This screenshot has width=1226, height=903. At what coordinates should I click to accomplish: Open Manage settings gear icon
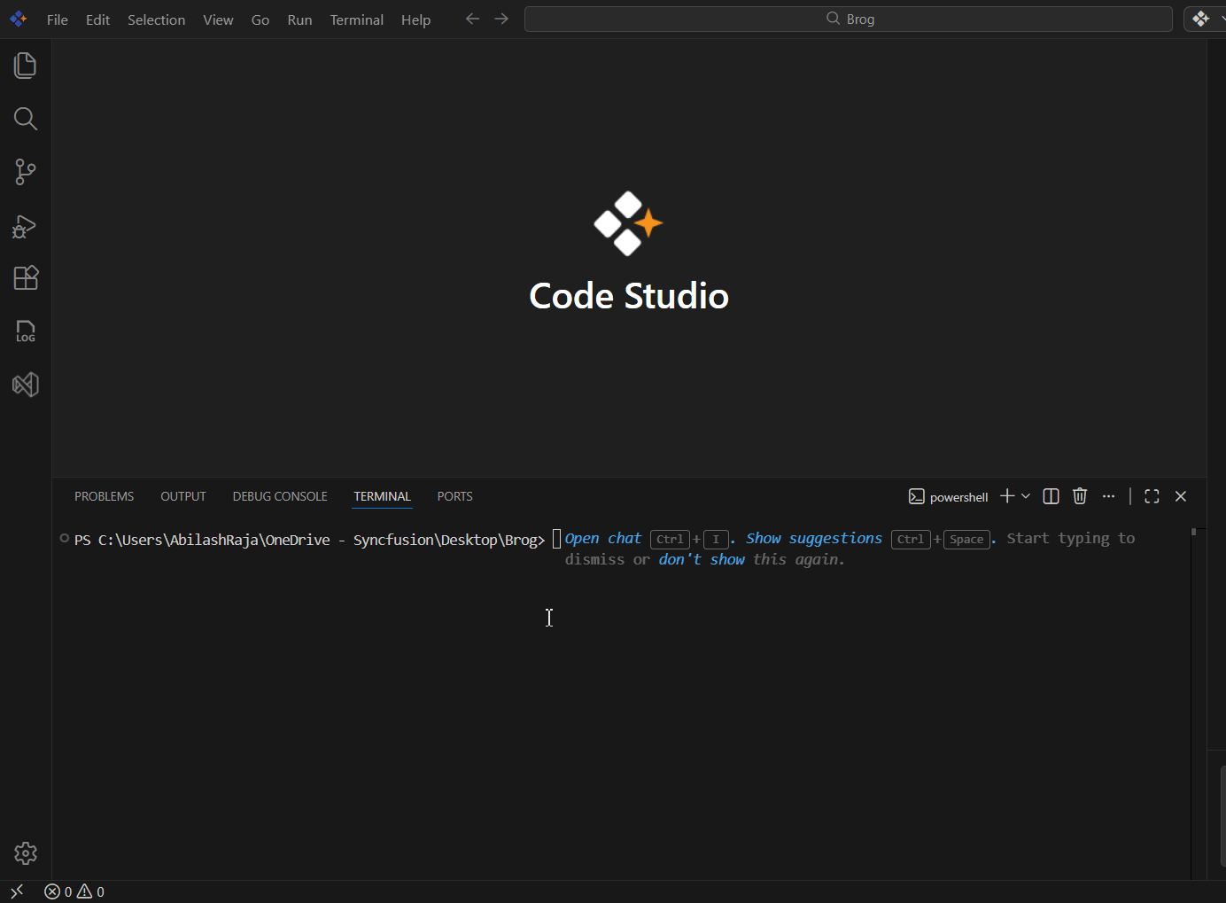(x=26, y=853)
